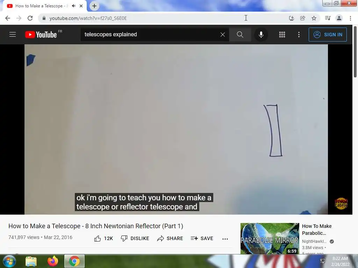Click the SIGN IN button
This screenshot has width=358, height=268.
point(328,35)
